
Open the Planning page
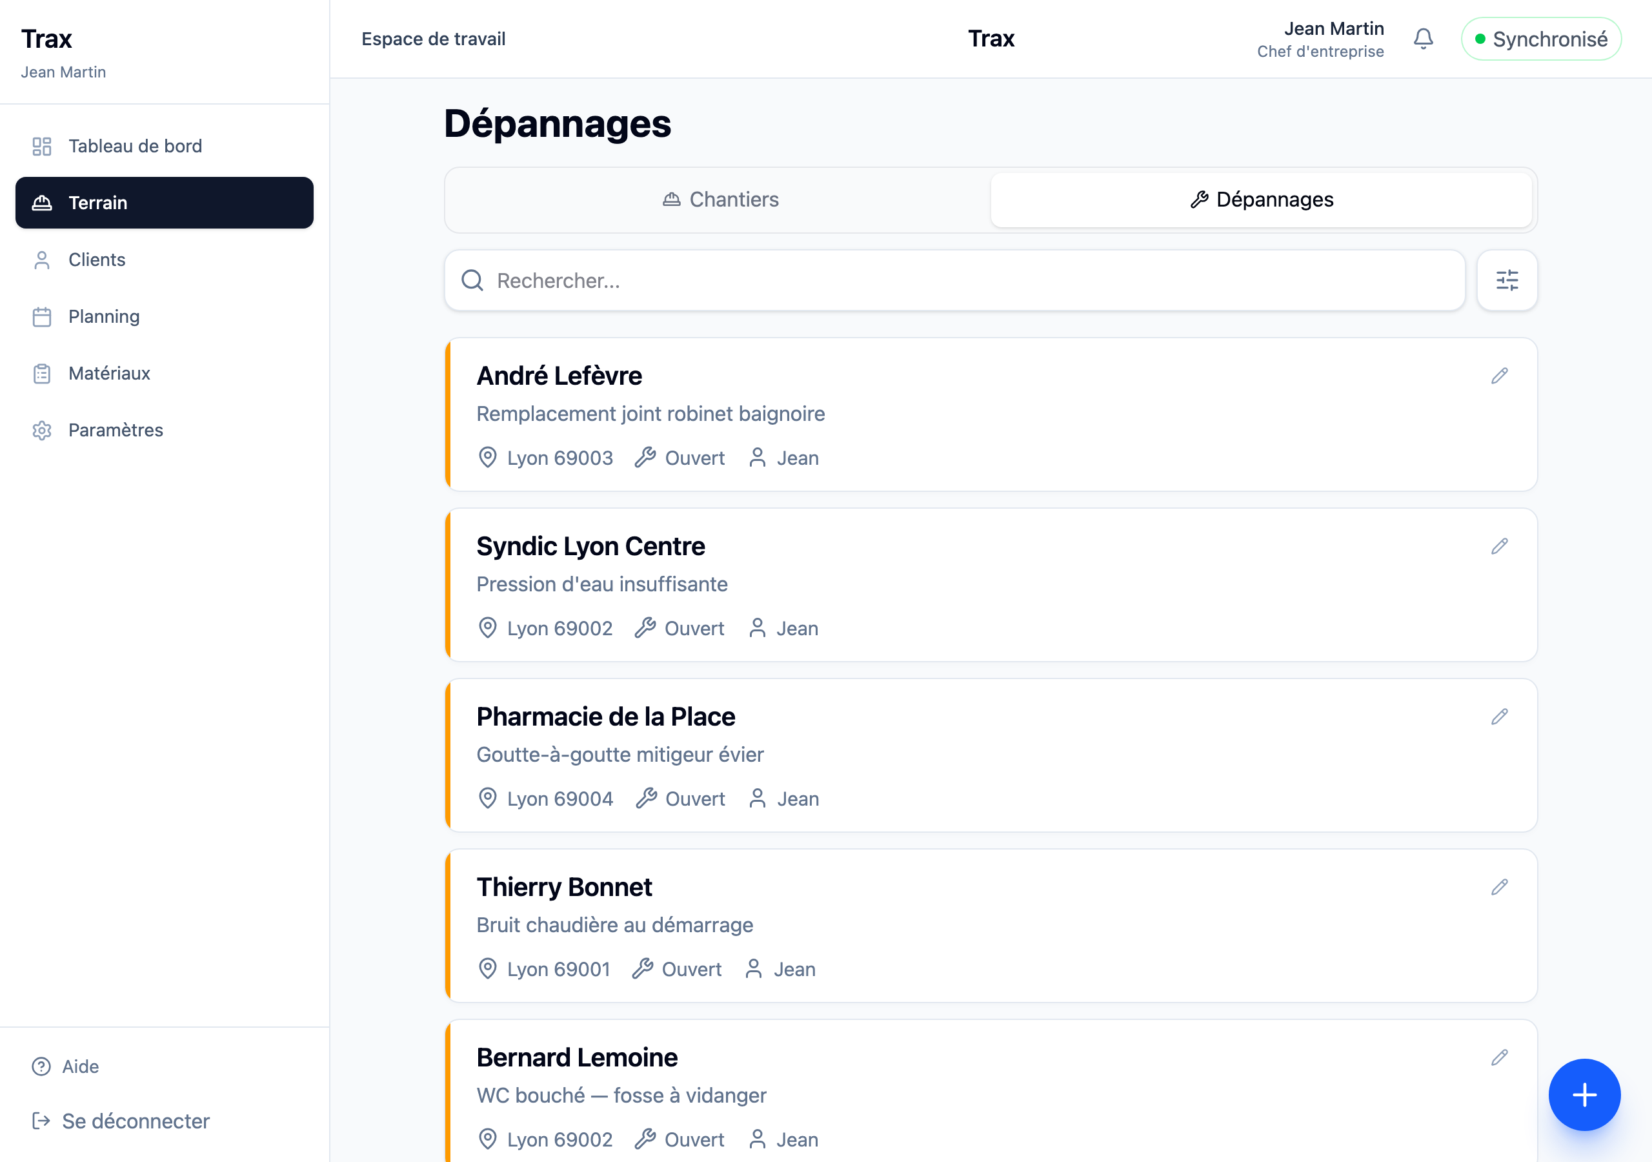click(164, 317)
